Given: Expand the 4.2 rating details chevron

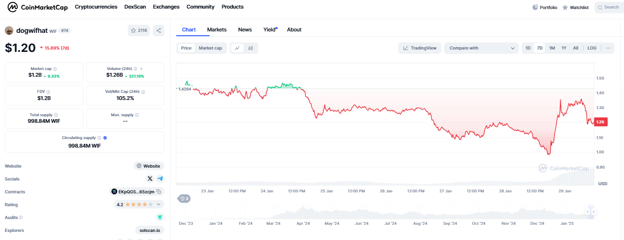Looking at the screenshot, I should tap(159, 204).
